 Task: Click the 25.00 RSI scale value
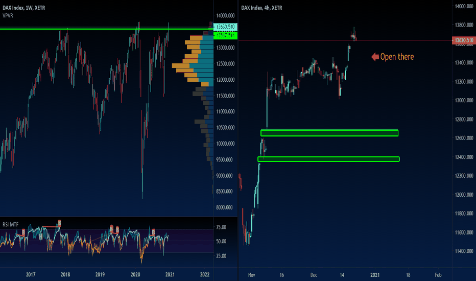[x=221, y=256]
